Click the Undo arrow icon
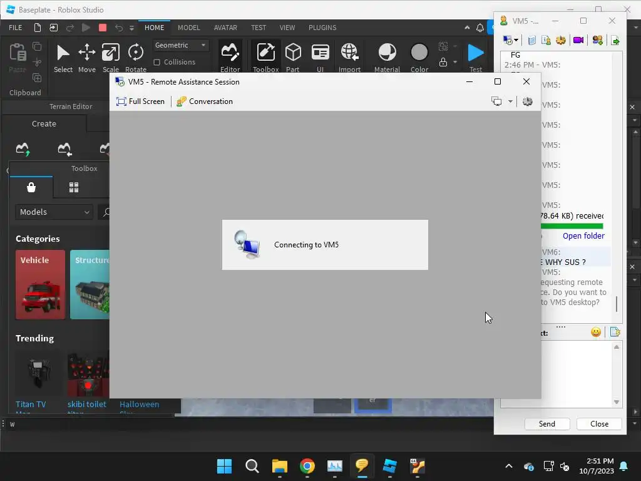This screenshot has height=481, width=641. [118, 28]
